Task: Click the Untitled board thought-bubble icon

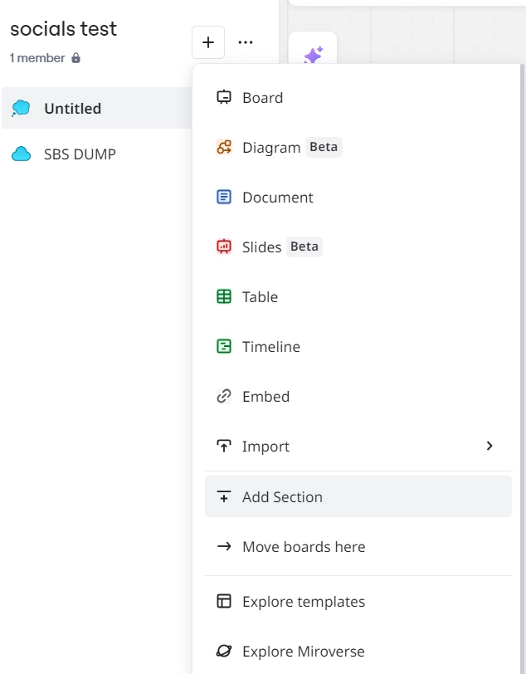Action: pos(21,108)
